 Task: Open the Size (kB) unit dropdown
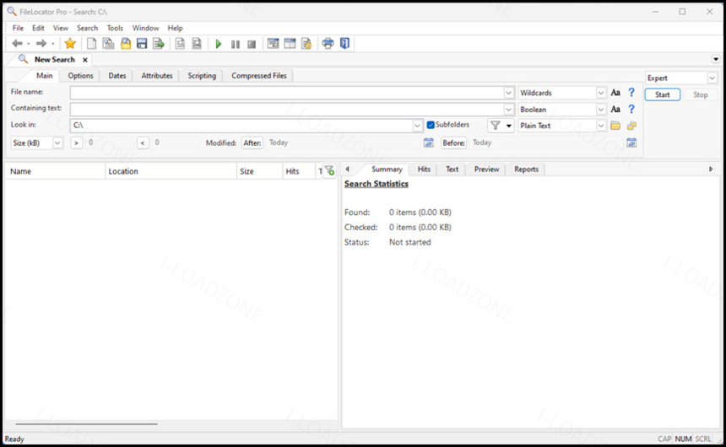click(x=57, y=143)
